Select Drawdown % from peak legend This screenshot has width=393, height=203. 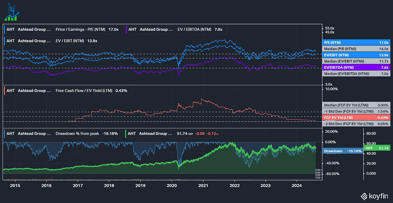tap(63, 134)
